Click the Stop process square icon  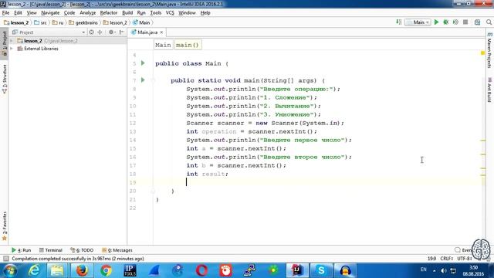[x=465, y=22]
